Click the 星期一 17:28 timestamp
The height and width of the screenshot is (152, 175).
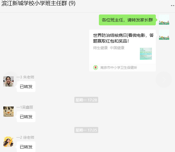86,100
